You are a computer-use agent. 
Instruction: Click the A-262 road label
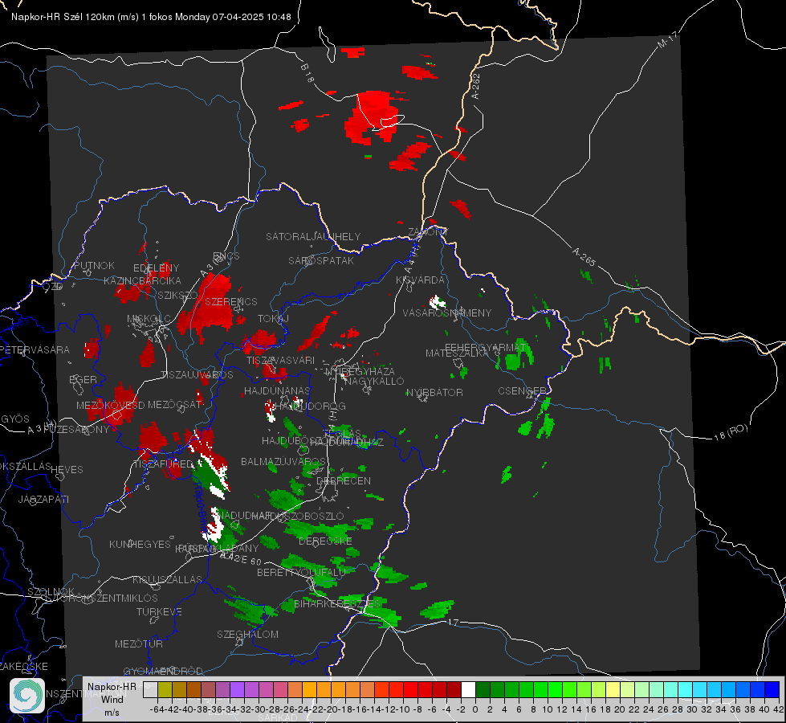(x=476, y=86)
